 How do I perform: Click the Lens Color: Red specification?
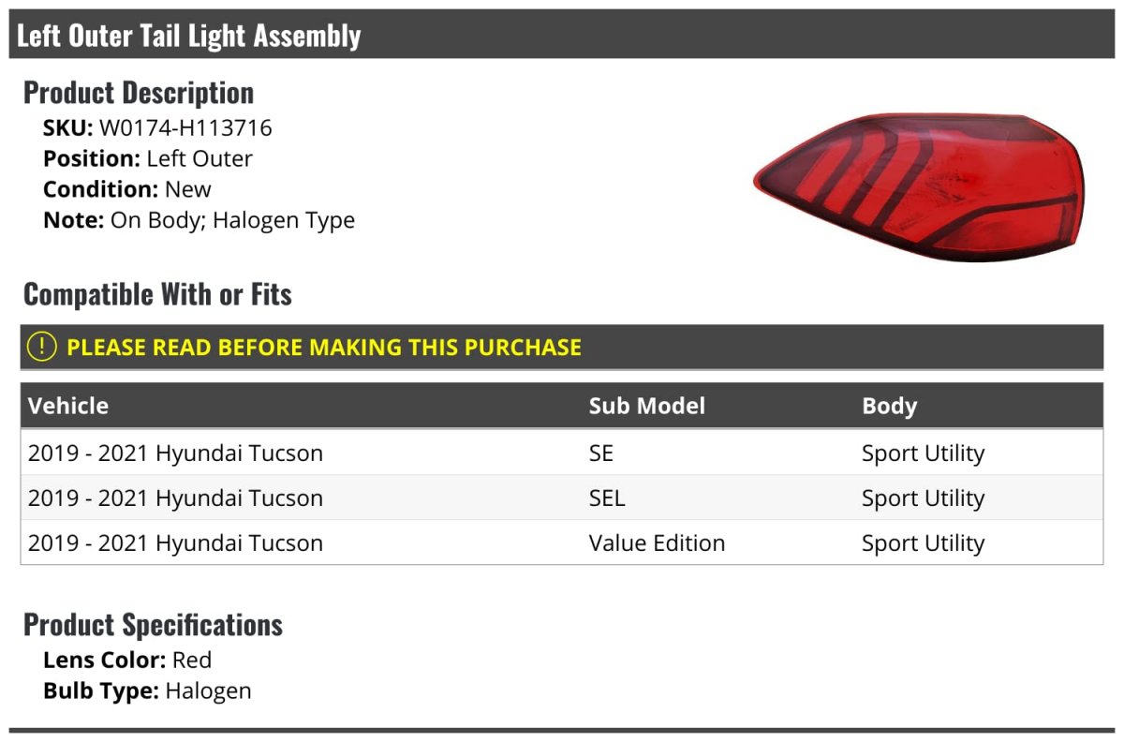[127, 660]
